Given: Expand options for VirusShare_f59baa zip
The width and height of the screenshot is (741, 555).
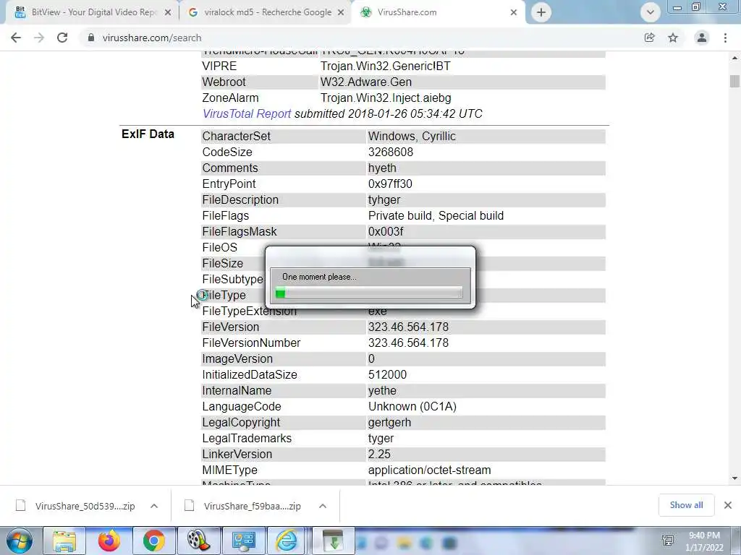Looking at the screenshot, I should coord(323,506).
